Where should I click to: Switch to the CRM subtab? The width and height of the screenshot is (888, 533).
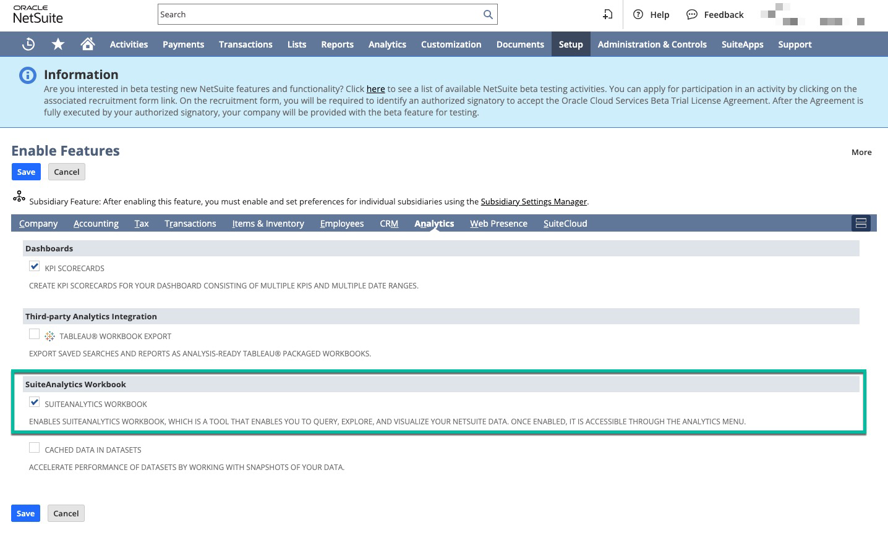pos(389,224)
